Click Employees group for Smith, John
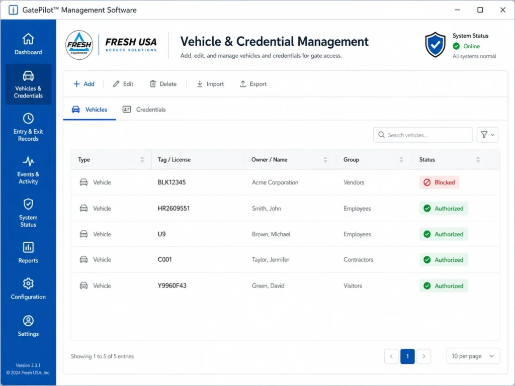515x386 pixels. click(x=358, y=208)
